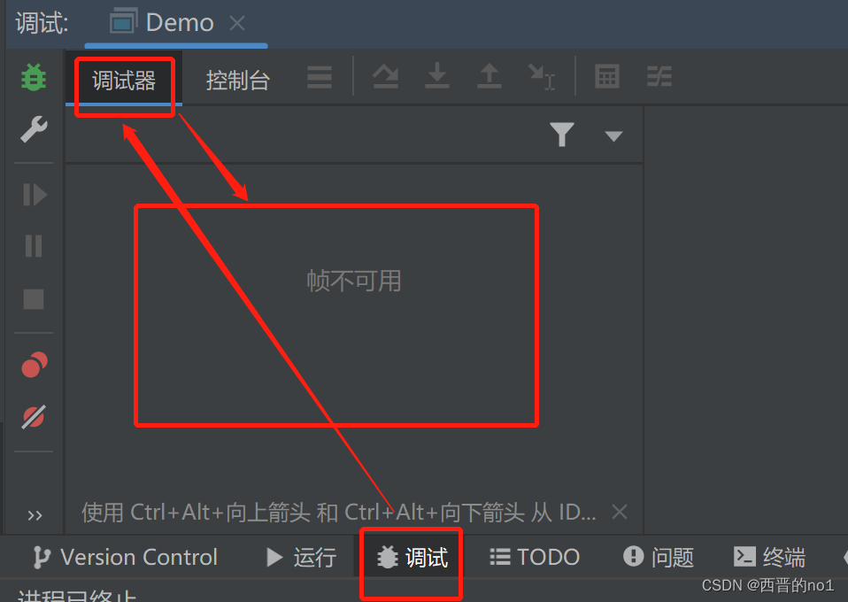Switch to the 调试器 tab
Viewport: 848px width, 602px height.
(x=124, y=81)
